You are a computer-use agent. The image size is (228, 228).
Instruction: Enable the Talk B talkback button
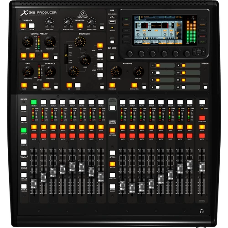click(x=31, y=26)
